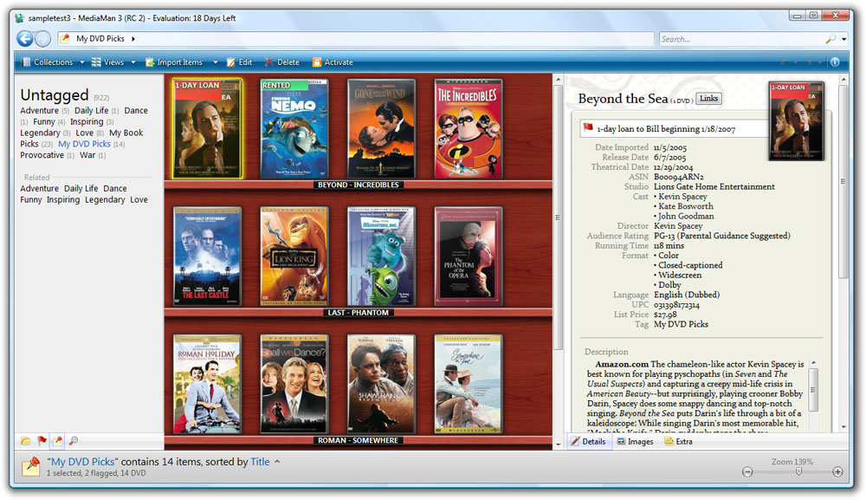Viewport: 866px width, 500px height.
Task: Select the Monsters, Inc. DVD cover
Action: [x=381, y=256]
